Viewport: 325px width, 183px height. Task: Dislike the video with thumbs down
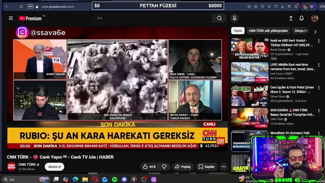tap(164, 167)
